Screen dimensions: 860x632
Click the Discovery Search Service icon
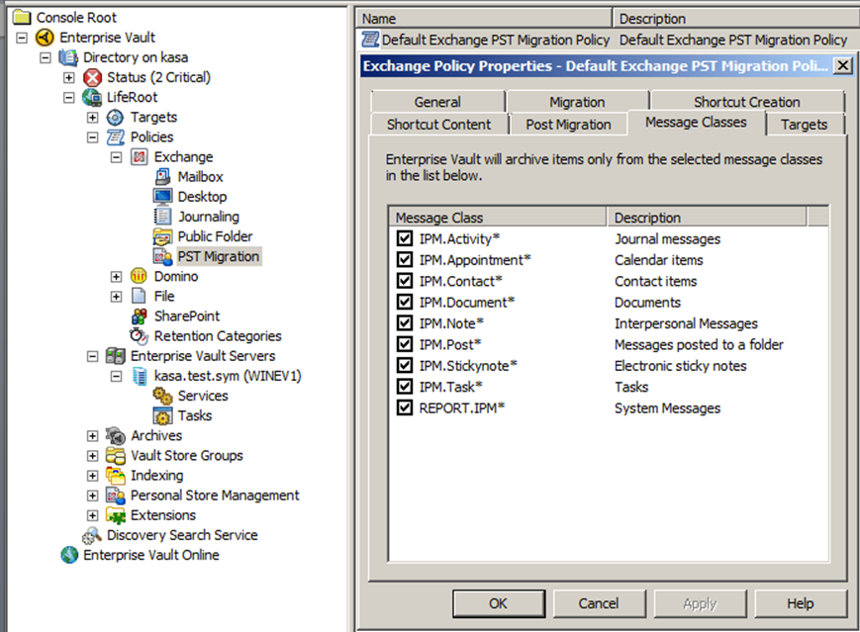pos(92,535)
